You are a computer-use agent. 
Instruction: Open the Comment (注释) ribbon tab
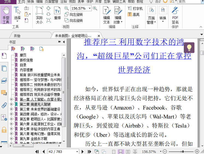[63, 2]
